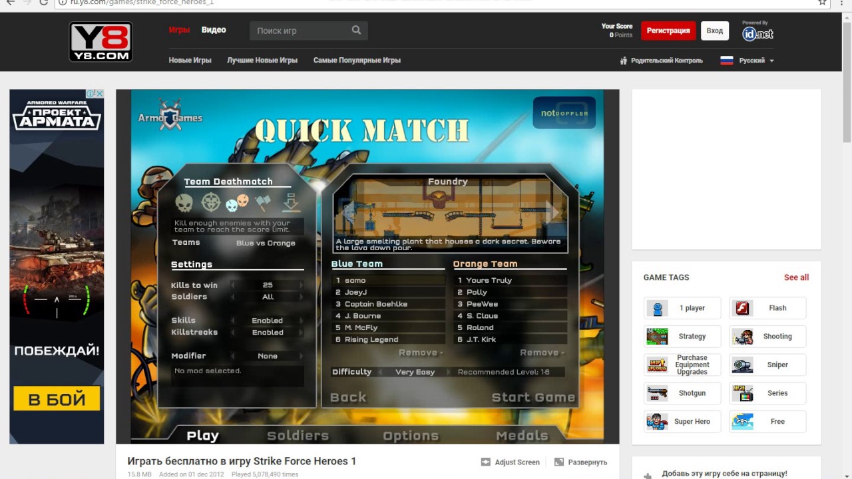Image resolution: width=852 pixels, height=479 pixels.
Task: Open the Medals tab
Action: (x=522, y=435)
